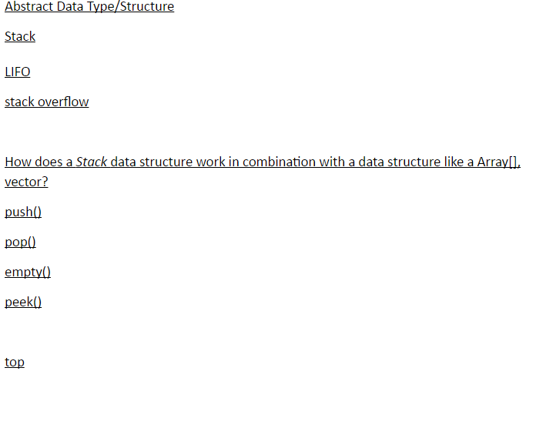Click the "vector?" link text
536x448 pixels.
point(26,182)
